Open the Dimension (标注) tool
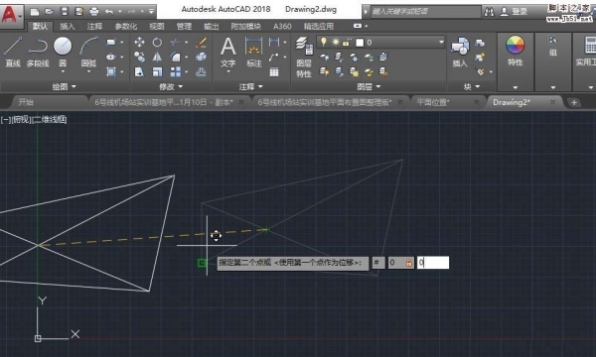The height and width of the screenshot is (357, 596). coord(254,52)
